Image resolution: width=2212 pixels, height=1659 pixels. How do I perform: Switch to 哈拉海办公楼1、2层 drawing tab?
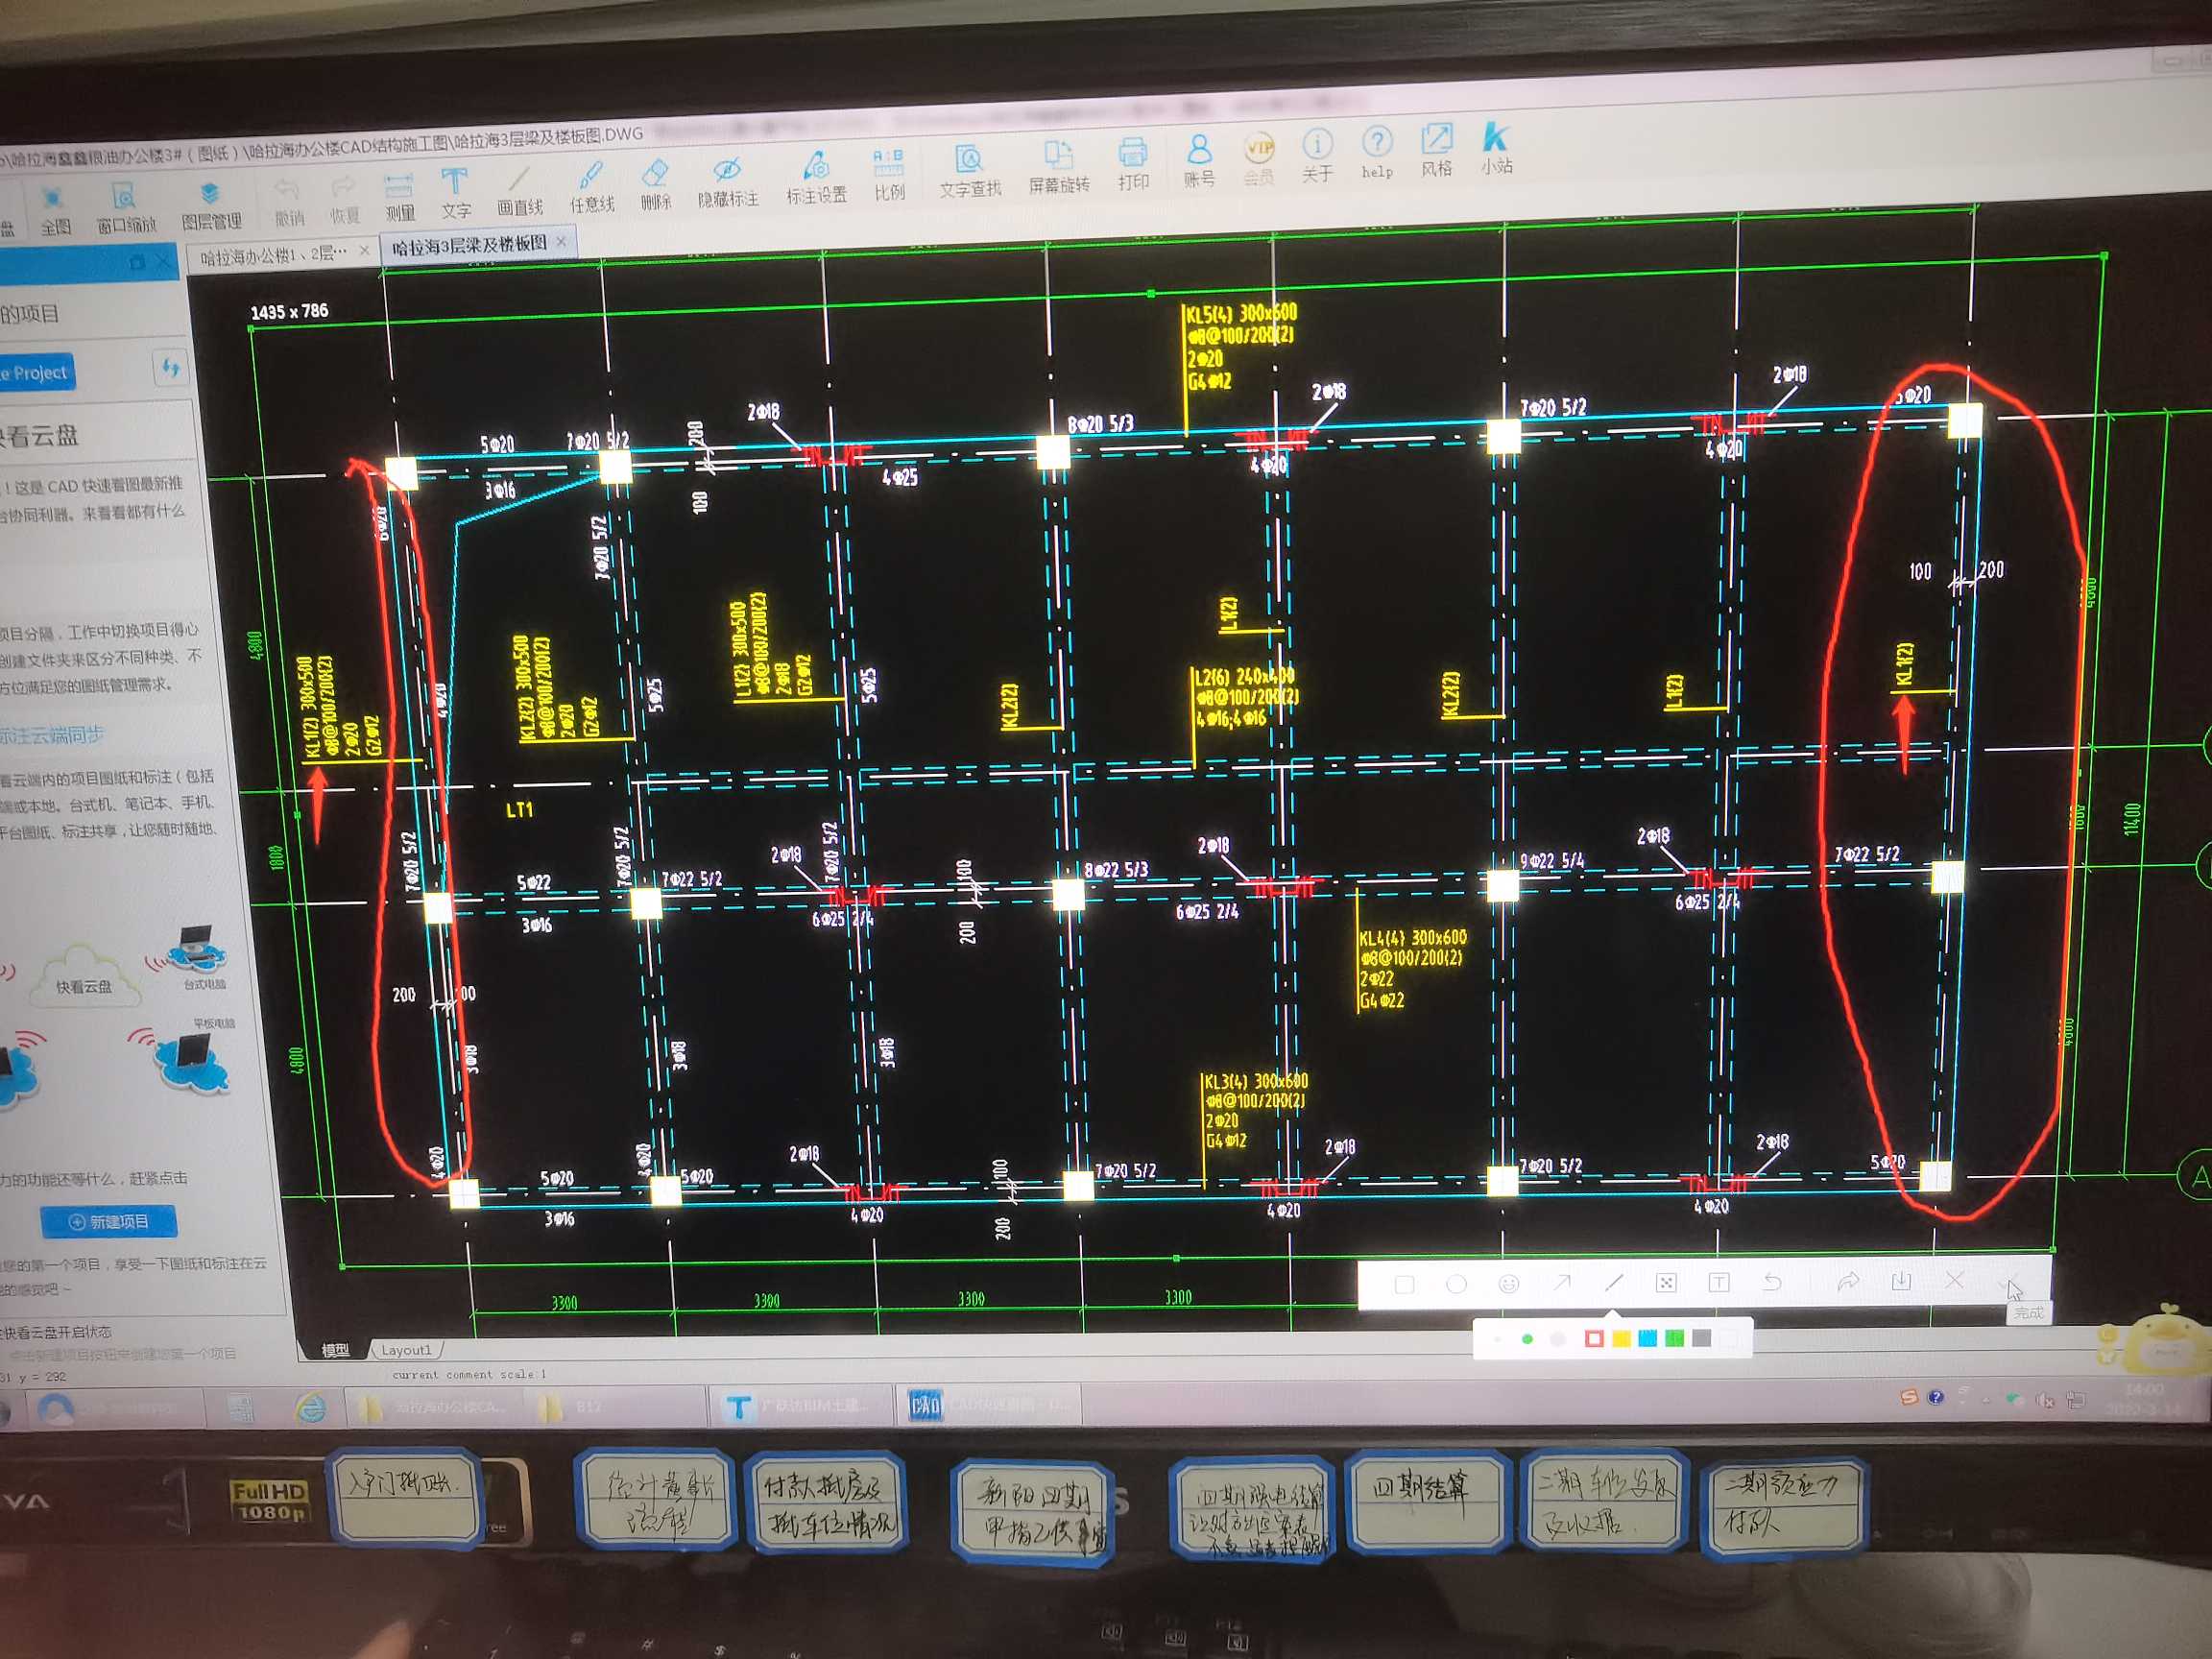tap(273, 255)
